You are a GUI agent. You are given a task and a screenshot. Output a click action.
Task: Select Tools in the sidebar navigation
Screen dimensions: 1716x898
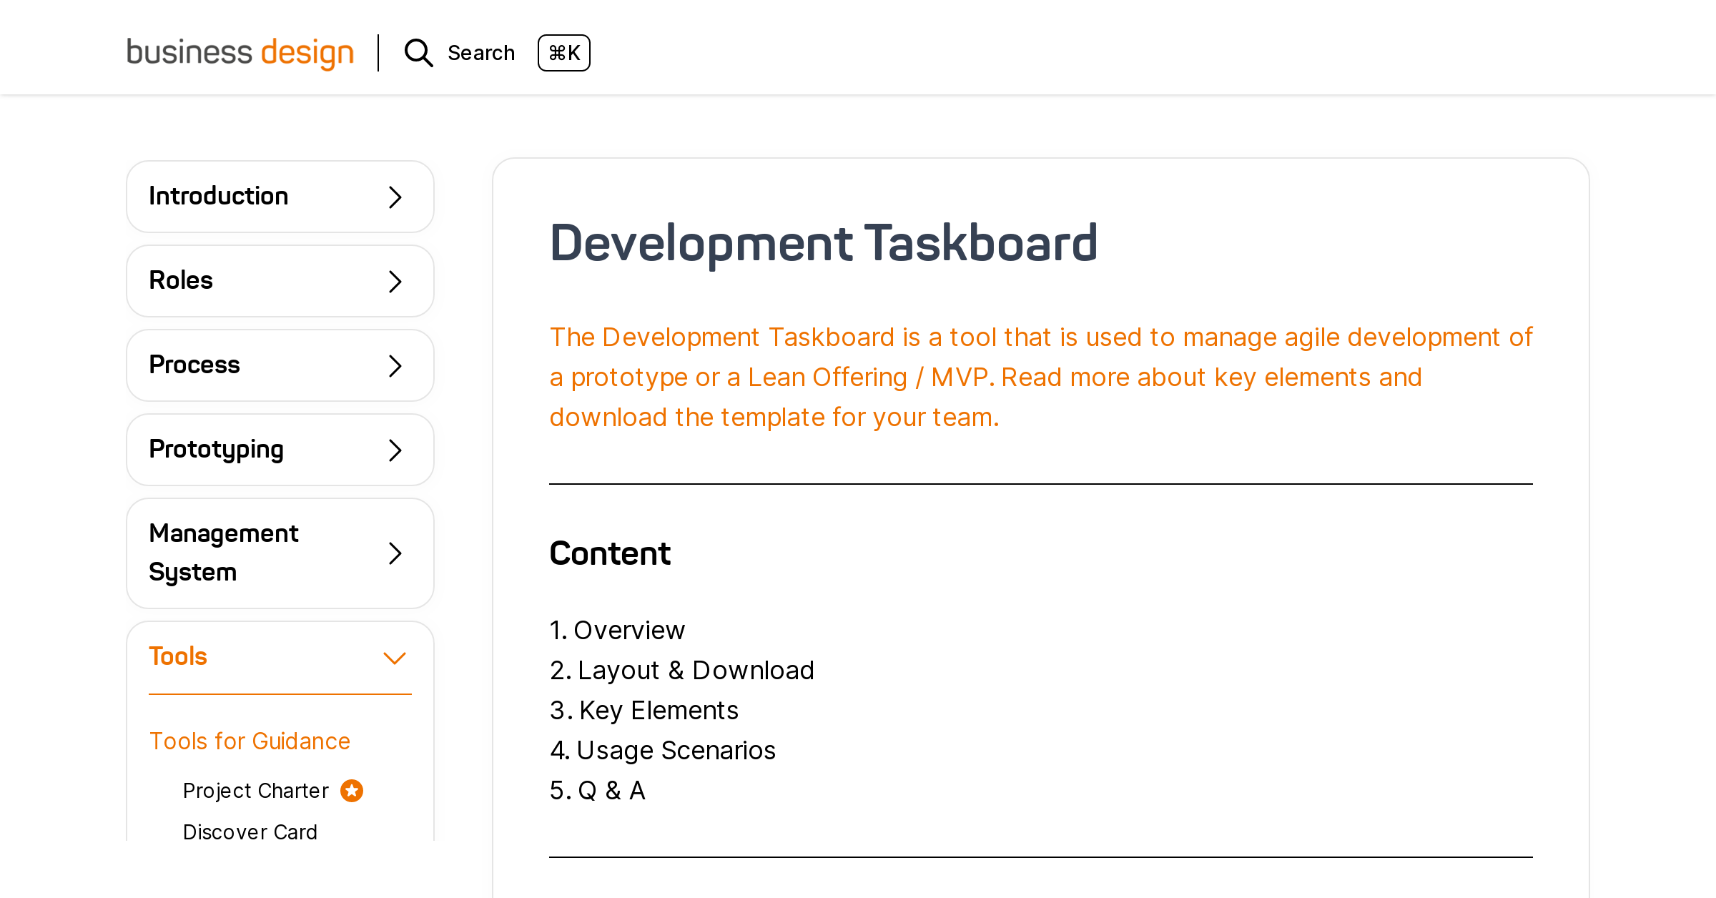click(x=178, y=656)
